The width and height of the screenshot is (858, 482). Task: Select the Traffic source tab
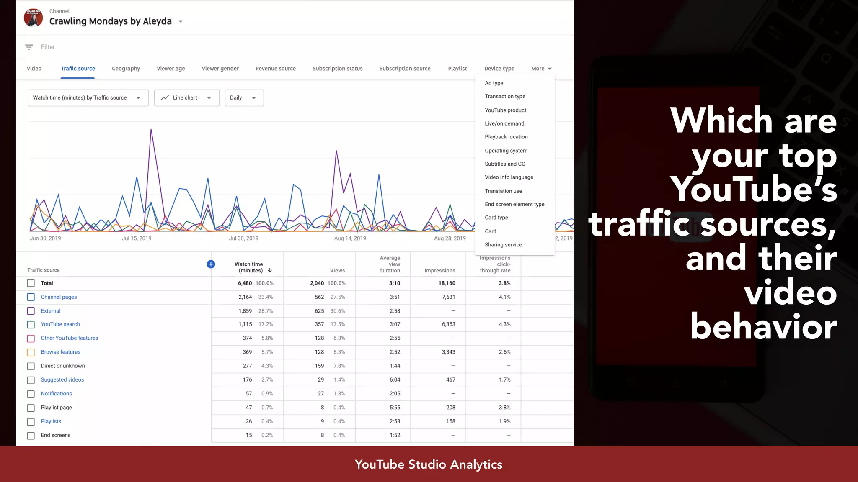pos(78,69)
